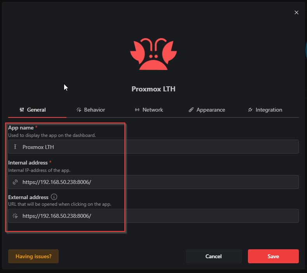The width and height of the screenshot is (307, 273).
Task: Click the External address label
Action: (28, 197)
